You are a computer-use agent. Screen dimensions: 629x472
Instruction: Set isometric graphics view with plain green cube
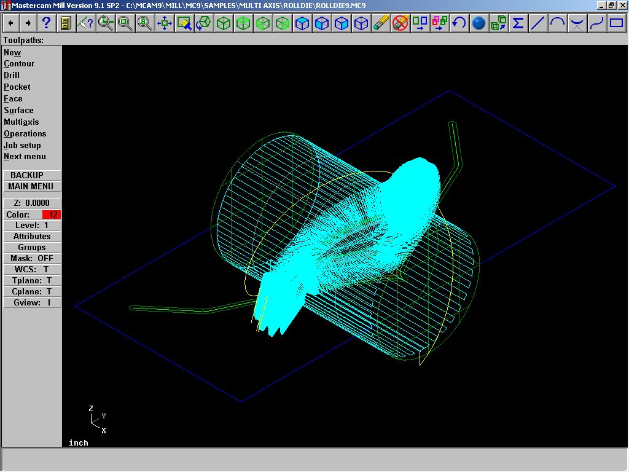coord(224,23)
